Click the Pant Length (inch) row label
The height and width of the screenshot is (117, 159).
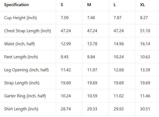click(21, 57)
